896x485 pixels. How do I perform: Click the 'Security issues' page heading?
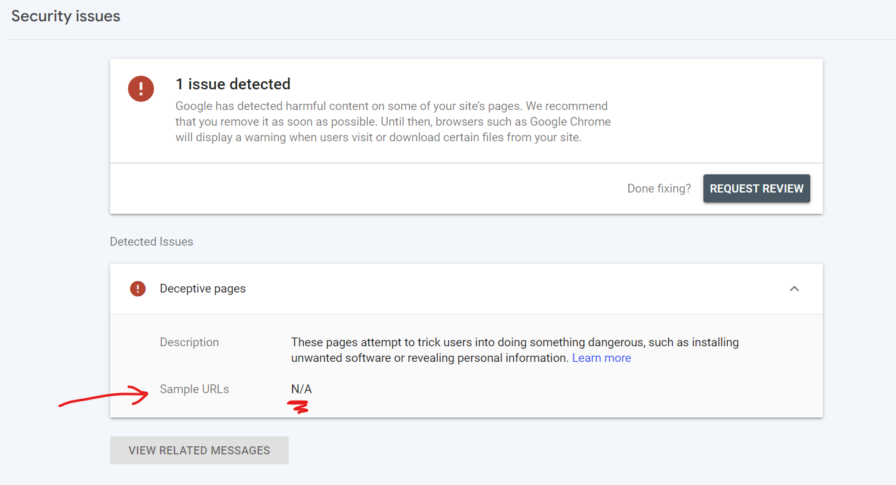click(65, 16)
